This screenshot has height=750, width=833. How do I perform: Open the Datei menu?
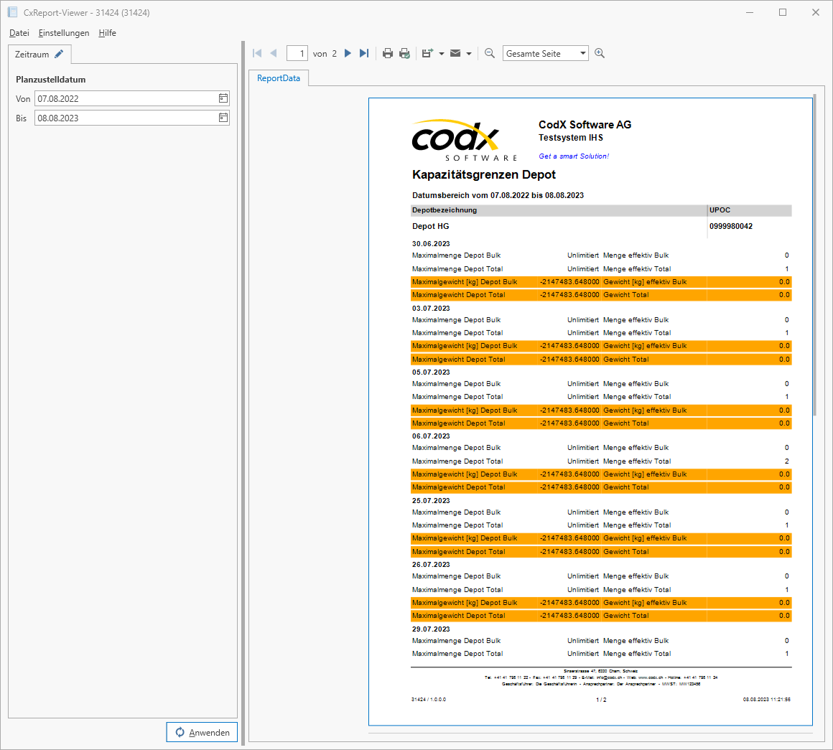(19, 33)
